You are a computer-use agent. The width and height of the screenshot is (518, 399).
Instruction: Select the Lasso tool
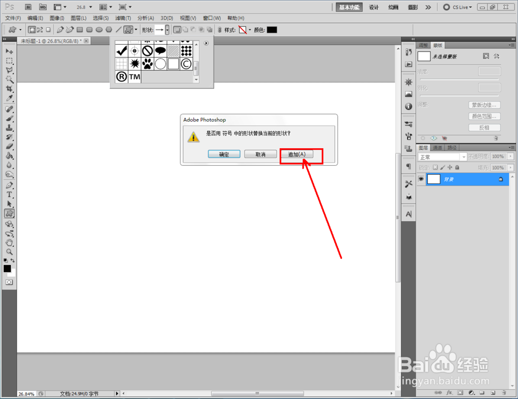9,70
